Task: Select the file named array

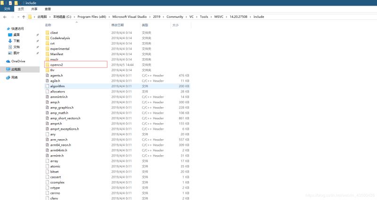Action: [54, 161]
